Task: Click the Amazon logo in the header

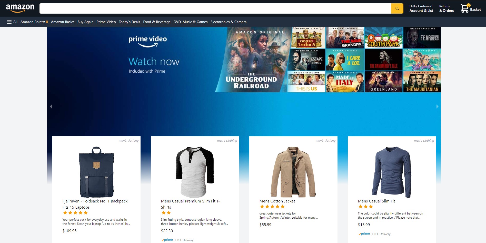Action: [x=20, y=8]
